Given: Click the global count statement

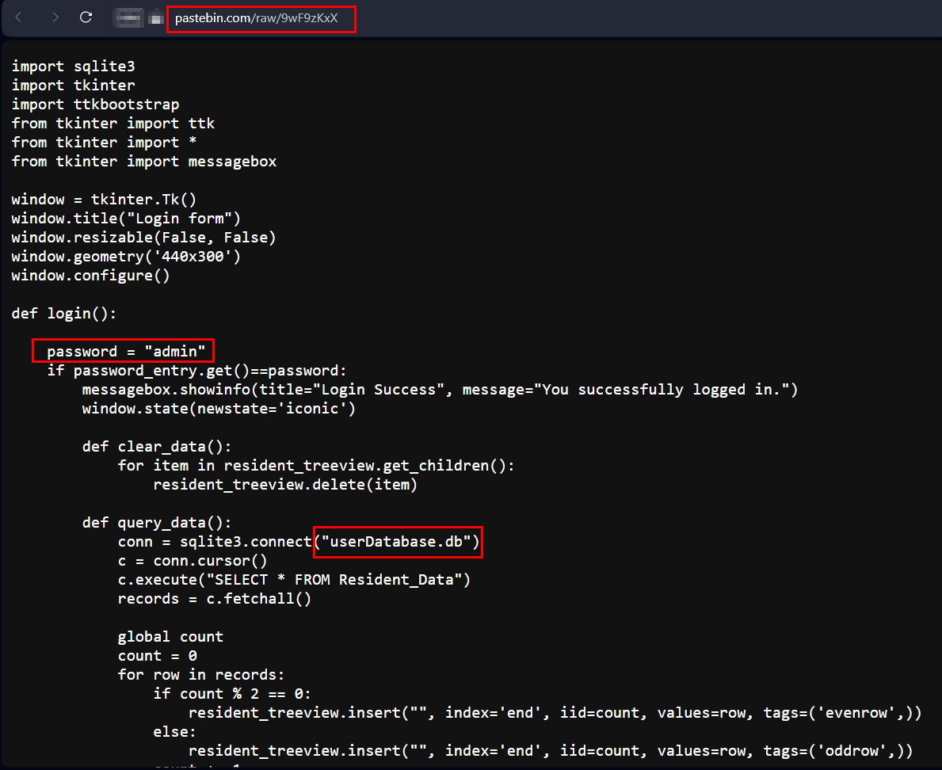Looking at the screenshot, I should pyautogui.click(x=170, y=636).
